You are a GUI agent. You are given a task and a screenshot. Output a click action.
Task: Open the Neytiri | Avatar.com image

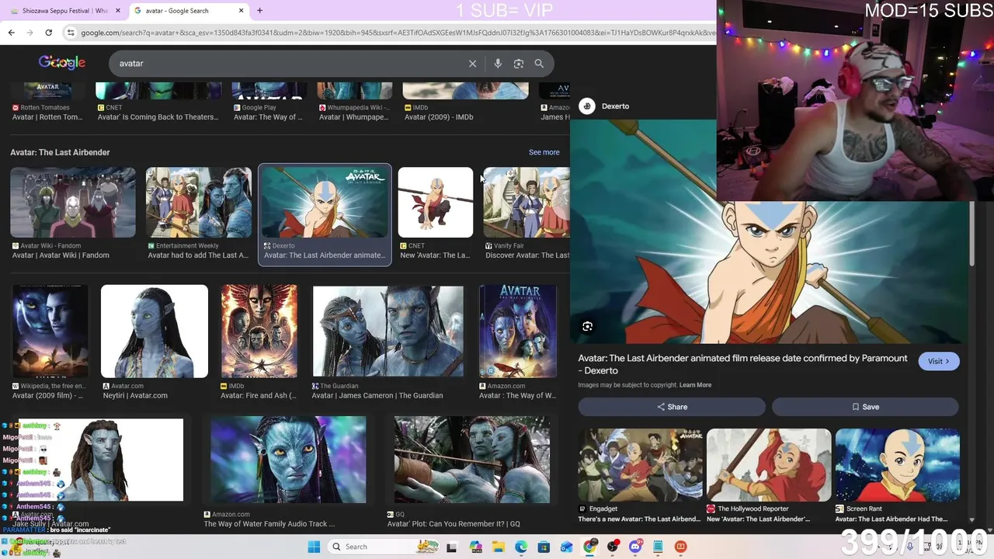point(155,332)
